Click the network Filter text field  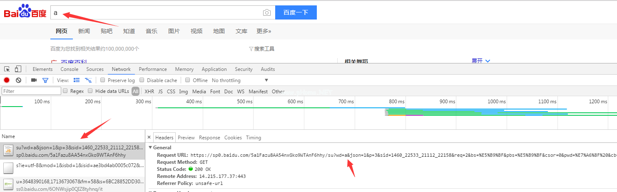pos(31,91)
